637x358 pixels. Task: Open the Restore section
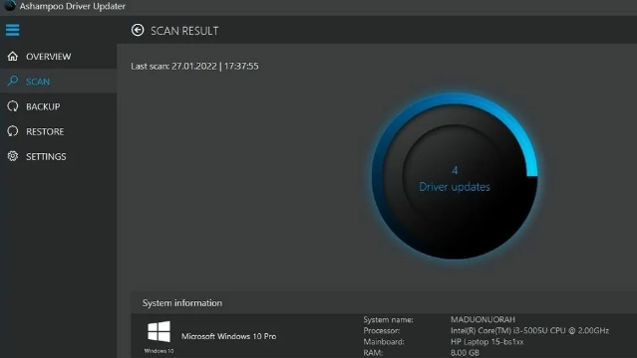point(59,131)
